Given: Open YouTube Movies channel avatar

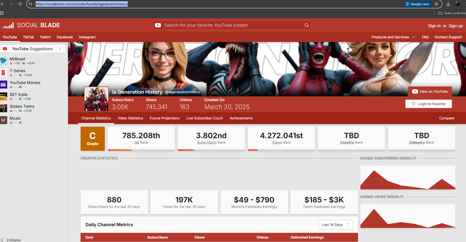Looking at the screenshot, I should point(3,85).
